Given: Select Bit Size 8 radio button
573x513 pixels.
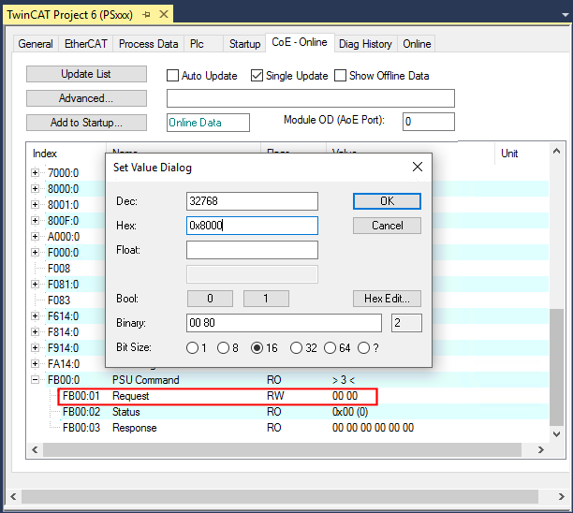Looking at the screenshot, I should (x=223, y=348).
